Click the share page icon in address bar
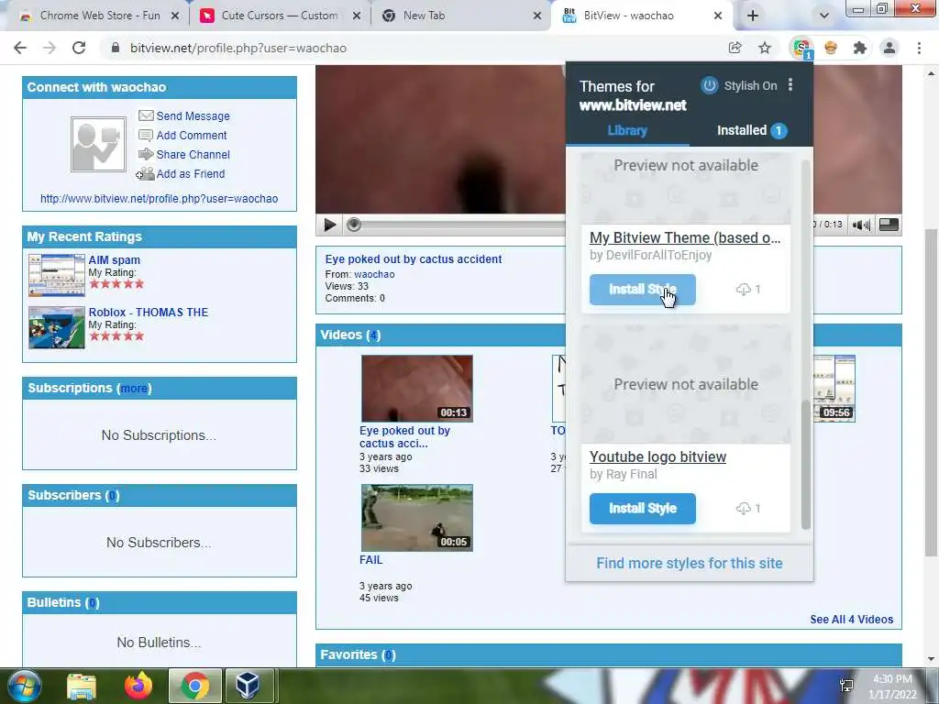Viewport: 939px width, 704px height. click(735, 48)
